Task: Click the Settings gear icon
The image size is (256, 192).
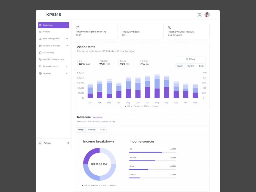Action: (40, 73)
